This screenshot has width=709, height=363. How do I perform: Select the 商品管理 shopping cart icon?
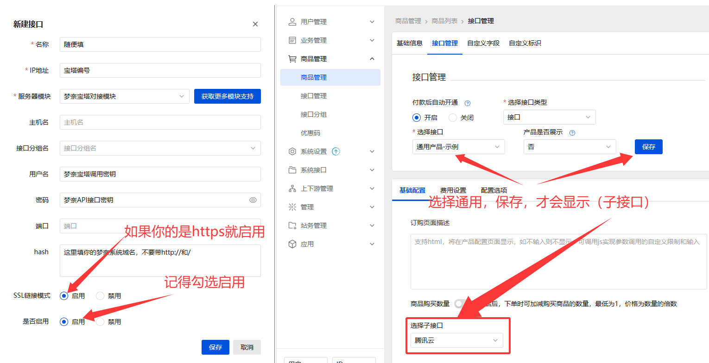(291, 58)
